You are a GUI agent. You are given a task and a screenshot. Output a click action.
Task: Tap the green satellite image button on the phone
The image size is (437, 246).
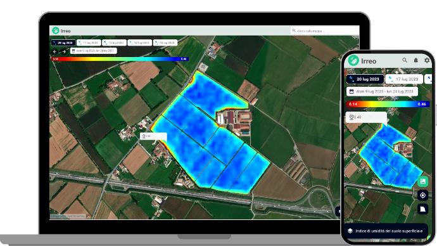(423, 181)
